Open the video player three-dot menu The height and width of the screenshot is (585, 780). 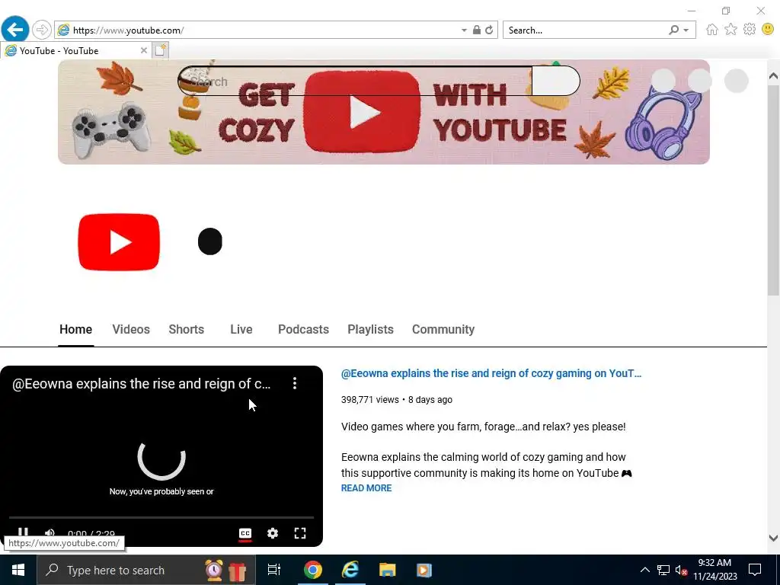(295, 383)
